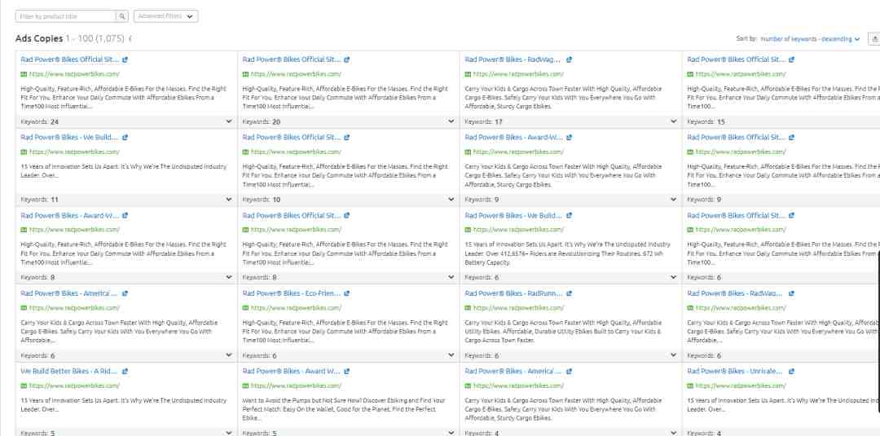Open external link icon of the 10-keyword ad
The height and width of the screenshot is (436, 880).
coord(347,138)
